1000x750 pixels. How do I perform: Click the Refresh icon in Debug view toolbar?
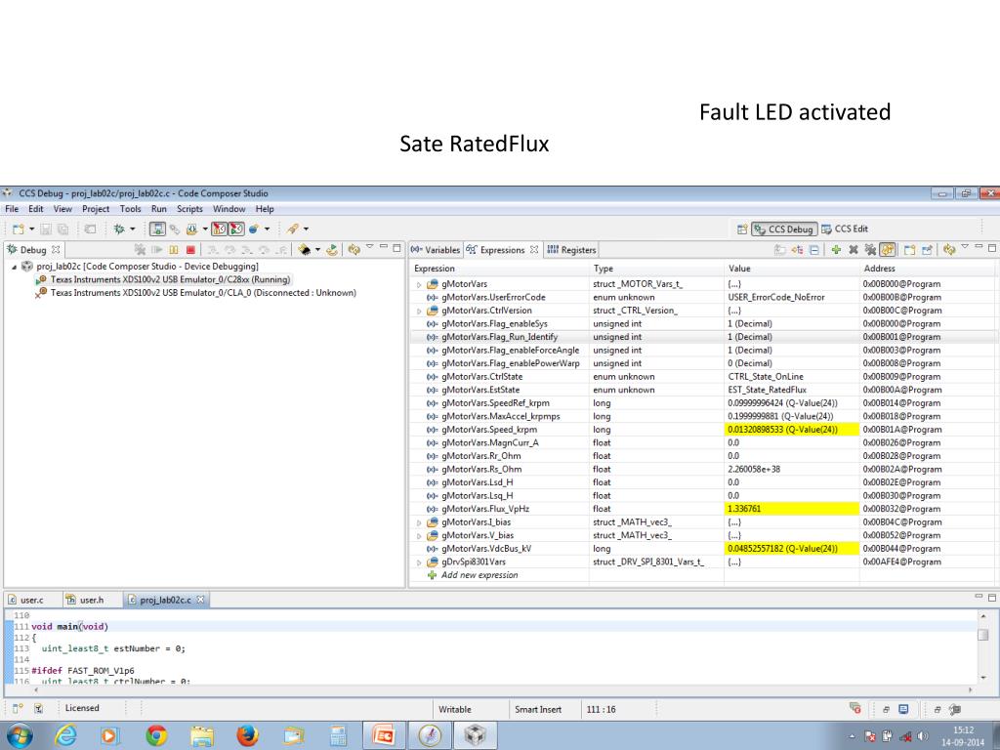tap(354, 249)
